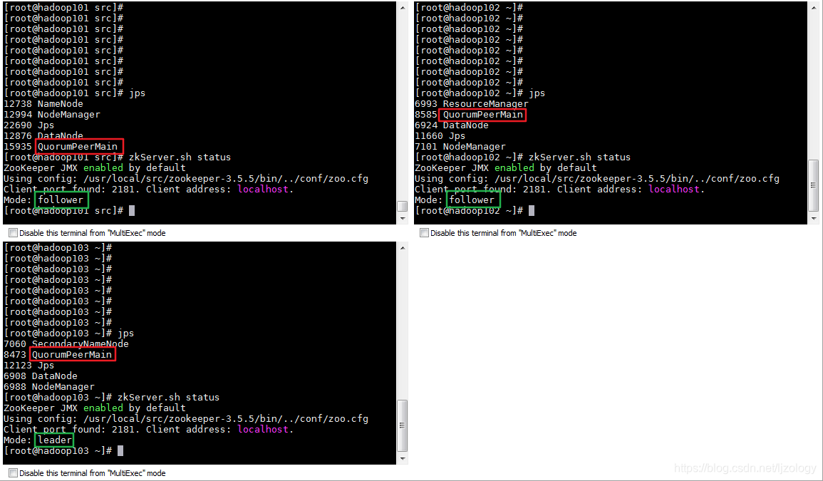
Task: Click the '12738 NameNode' line in hadoop101
Action: (43, 103)
